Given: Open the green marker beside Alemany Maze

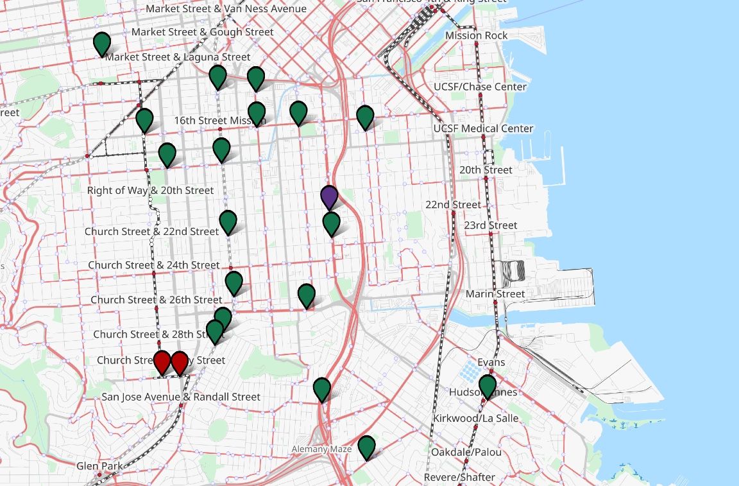Looking at the screenshot, I should [366, 447].
